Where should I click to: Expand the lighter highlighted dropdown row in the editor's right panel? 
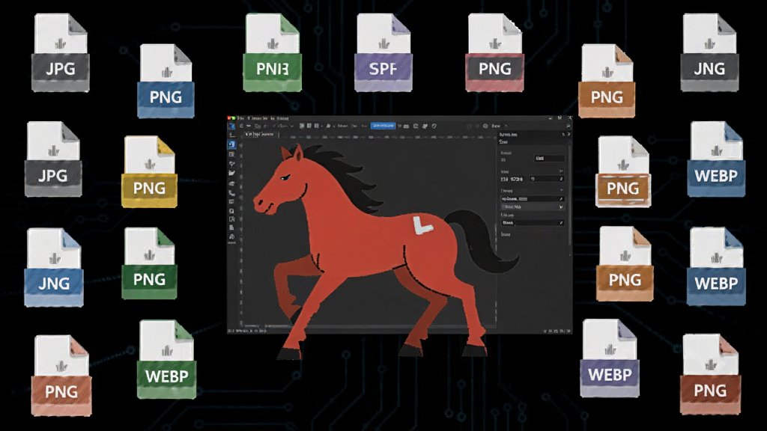(533, 207)
